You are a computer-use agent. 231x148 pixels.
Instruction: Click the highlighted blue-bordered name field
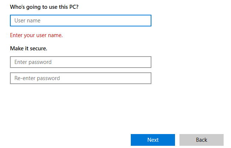pos(80,21)
